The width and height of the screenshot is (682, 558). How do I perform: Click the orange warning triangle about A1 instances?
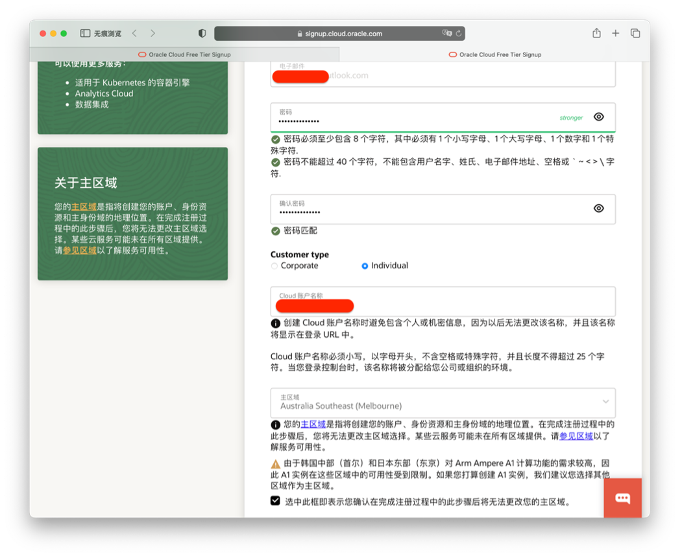tap(275, 463)
